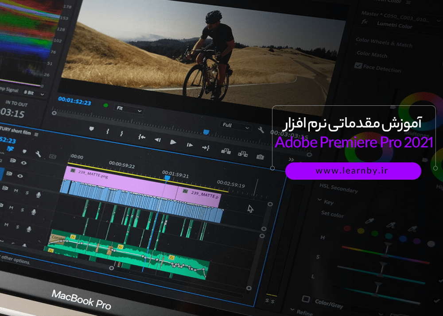Select the green Set color swatch
The height and width of the screenshot is (316, 443).
[x=375, y=233]
